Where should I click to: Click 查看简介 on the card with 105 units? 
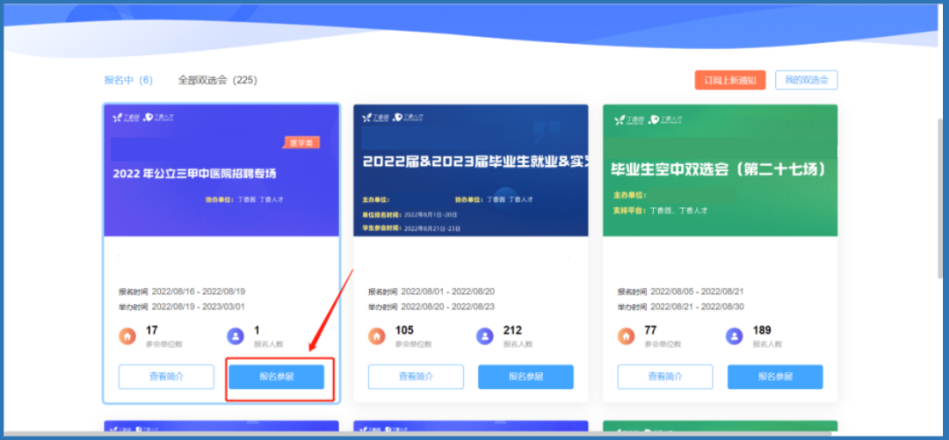pos(416,377)
